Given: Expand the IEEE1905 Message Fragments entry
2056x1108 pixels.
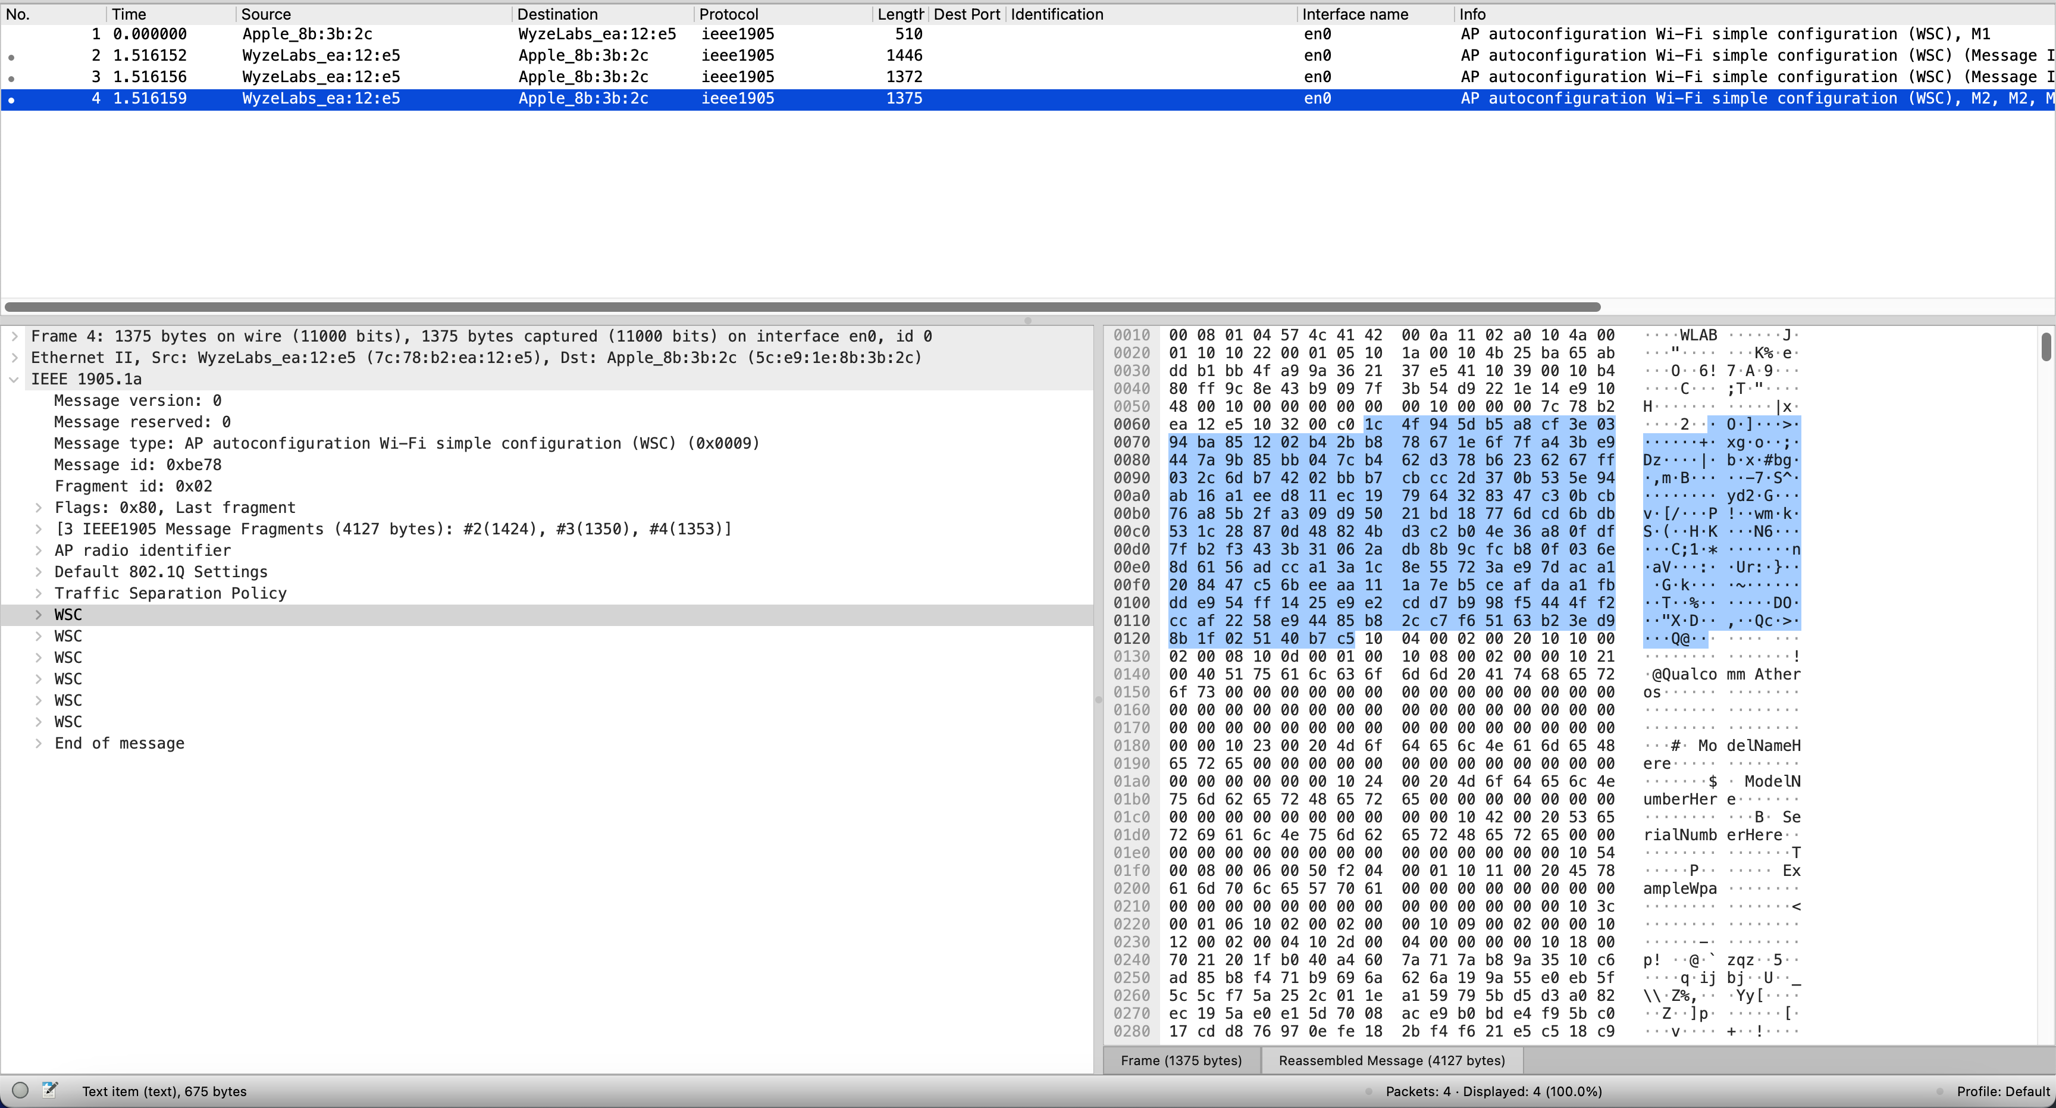Looking at the screenshot, I should click(x=38, y=529).
